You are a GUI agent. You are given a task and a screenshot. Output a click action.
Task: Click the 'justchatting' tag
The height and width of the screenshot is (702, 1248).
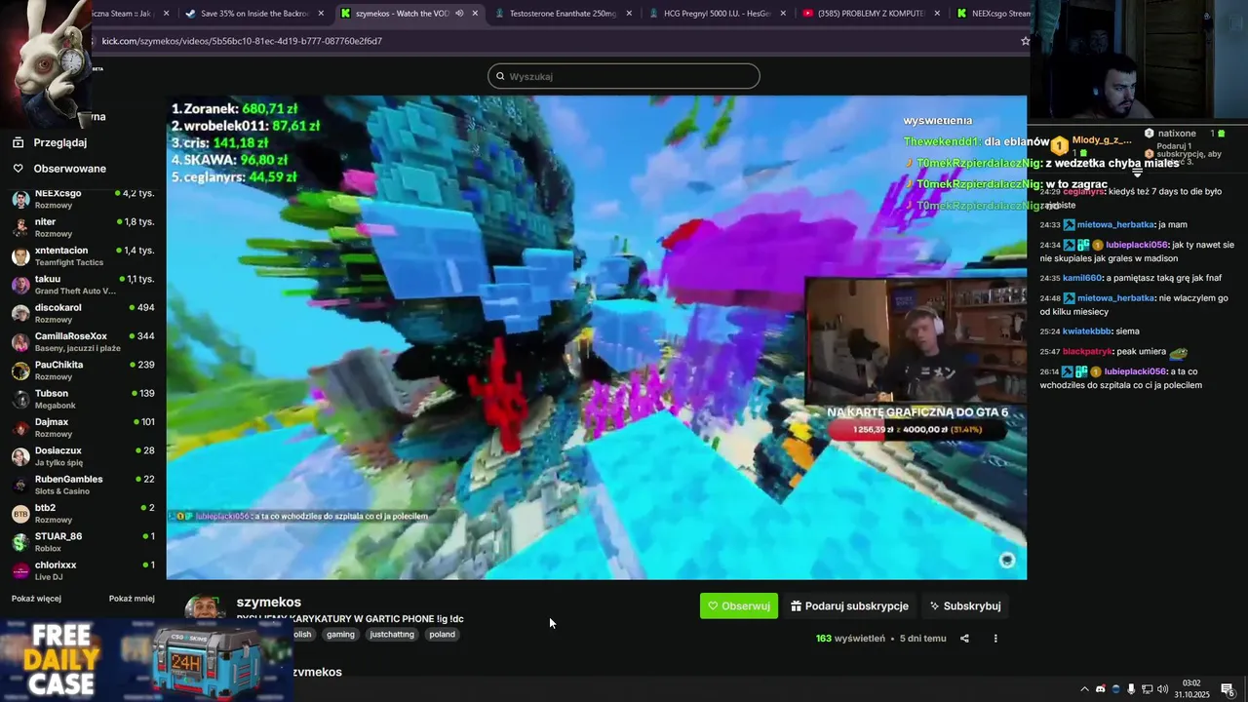392,634
